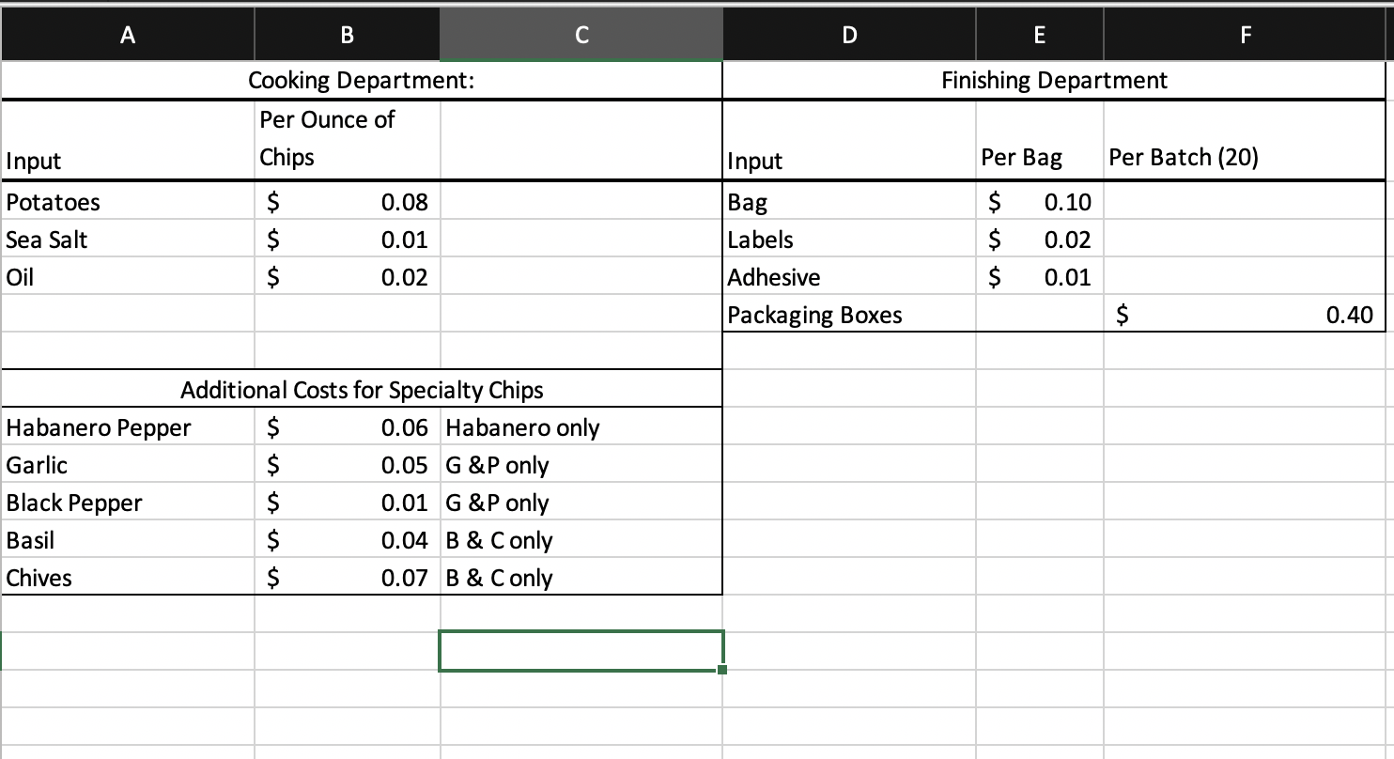Click the Chives row 'B & C only' cell
The width and height of the screenshot is (1394, 759).
click(x=581, y=578)
